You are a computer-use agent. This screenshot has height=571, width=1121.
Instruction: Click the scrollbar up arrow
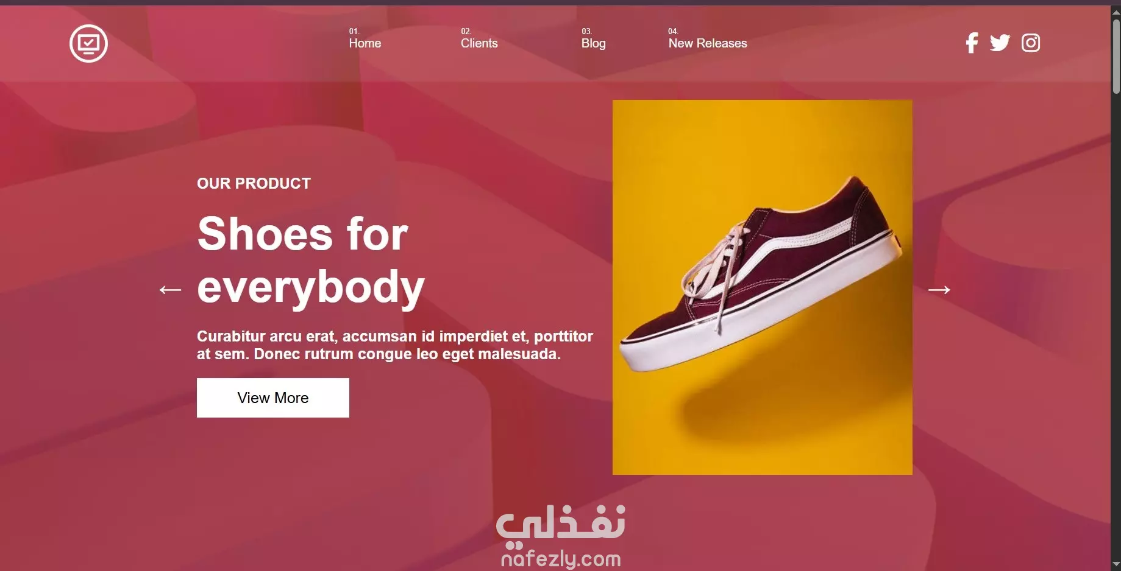point(1116,12)
